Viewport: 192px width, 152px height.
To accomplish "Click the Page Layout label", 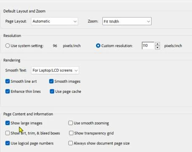I will [16, 21].
